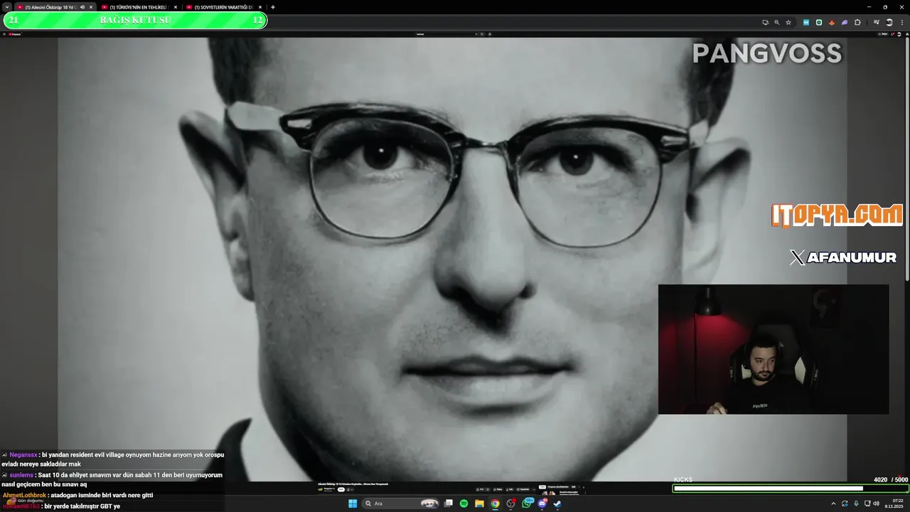Open Task View from taskbar
The image size is (910, 512).
(449, 503)
